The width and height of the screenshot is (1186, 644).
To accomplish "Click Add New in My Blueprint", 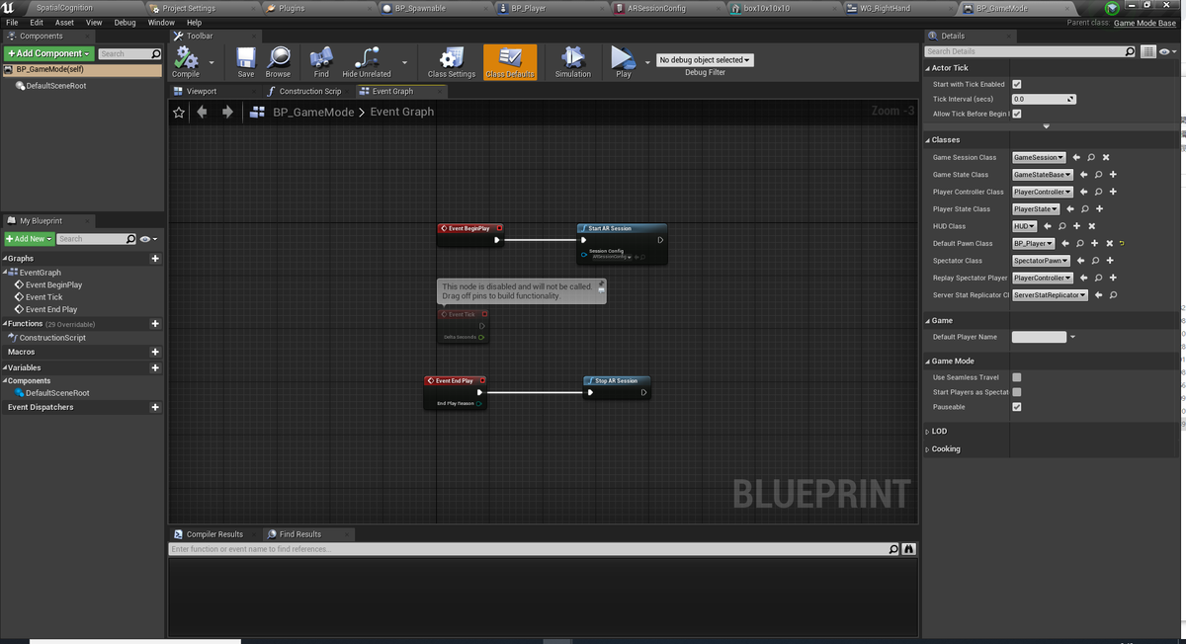I will [x=29, y=239].
